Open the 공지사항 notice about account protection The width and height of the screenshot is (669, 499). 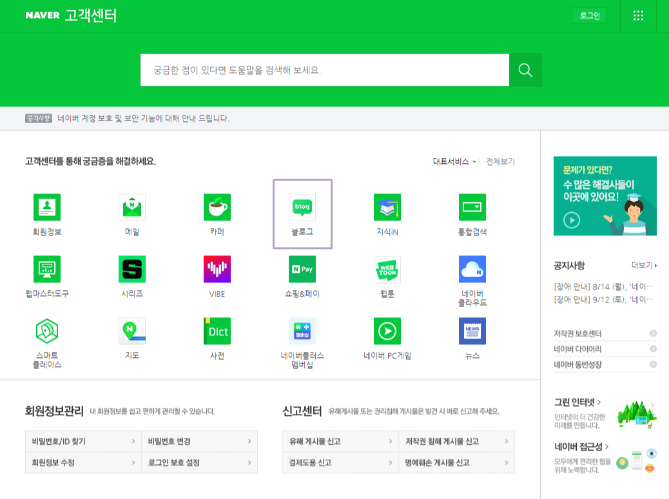(x=143, y=118)
